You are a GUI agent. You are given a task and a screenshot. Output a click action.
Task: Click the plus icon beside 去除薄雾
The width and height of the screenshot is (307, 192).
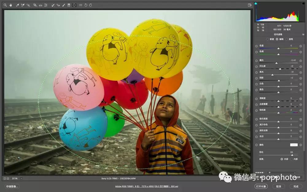(x=301, y=105)
